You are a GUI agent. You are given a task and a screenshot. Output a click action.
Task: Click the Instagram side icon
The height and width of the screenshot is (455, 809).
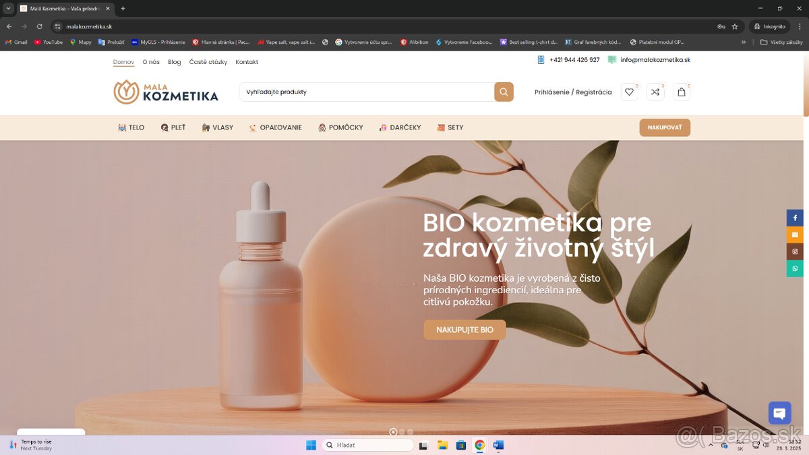tap(795, 251)
